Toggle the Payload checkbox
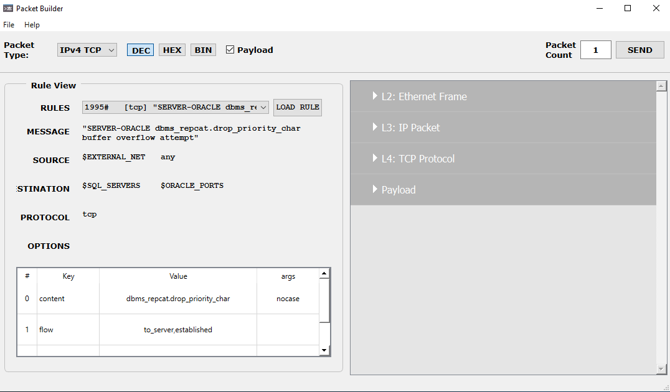The image size is (670, 392). pos(230,50)
